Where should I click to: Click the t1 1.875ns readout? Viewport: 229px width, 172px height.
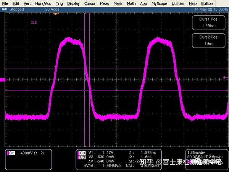coord(142,153)
